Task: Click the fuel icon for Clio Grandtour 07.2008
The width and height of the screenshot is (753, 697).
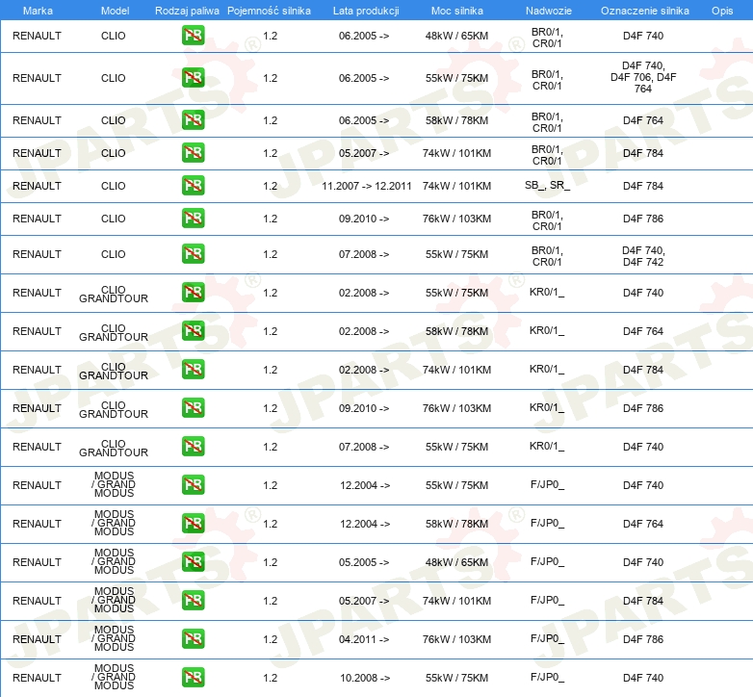Action: (193, 447)
